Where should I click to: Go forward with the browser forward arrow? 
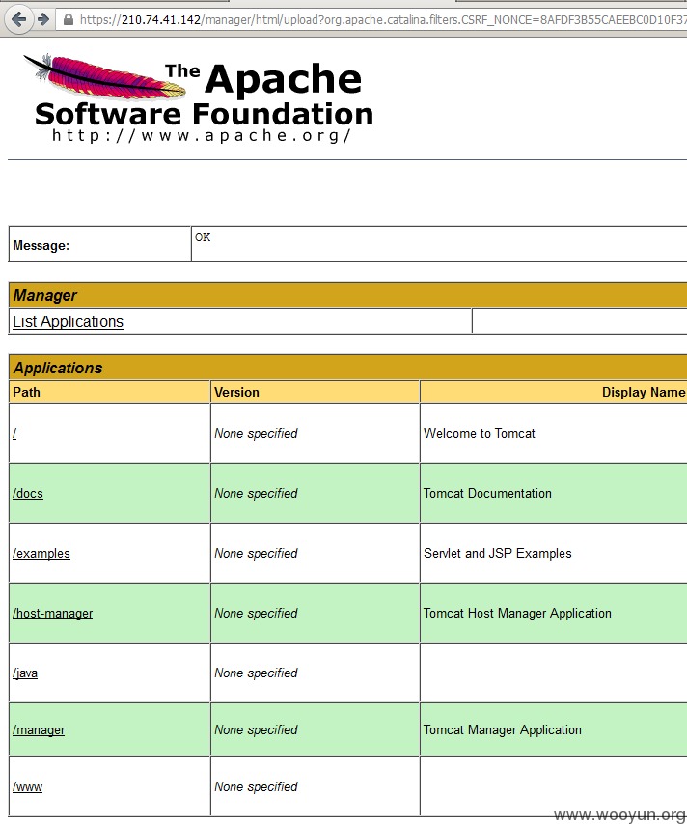pyautogui.click(x=43, y=20)
